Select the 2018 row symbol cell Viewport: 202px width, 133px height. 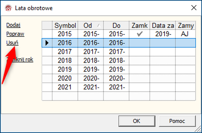(x=65, y=60)
